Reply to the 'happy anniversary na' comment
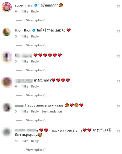 [35, 141]
